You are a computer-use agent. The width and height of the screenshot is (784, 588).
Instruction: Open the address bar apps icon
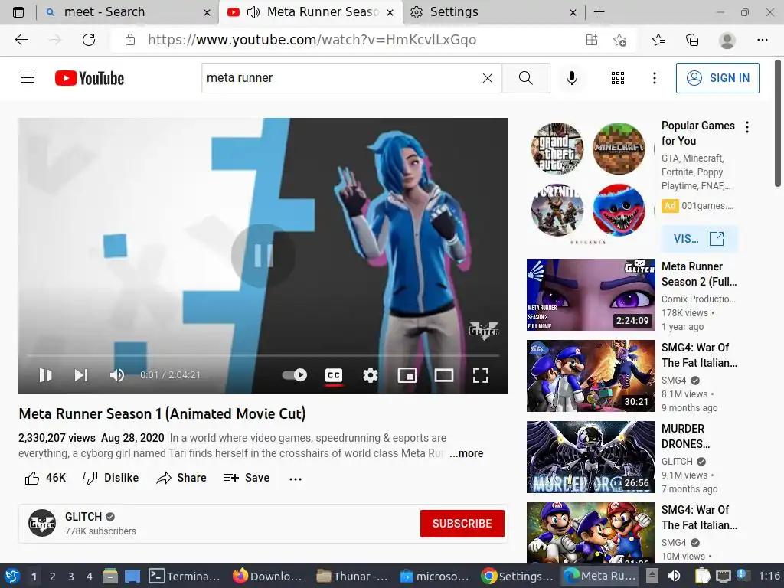592,40
